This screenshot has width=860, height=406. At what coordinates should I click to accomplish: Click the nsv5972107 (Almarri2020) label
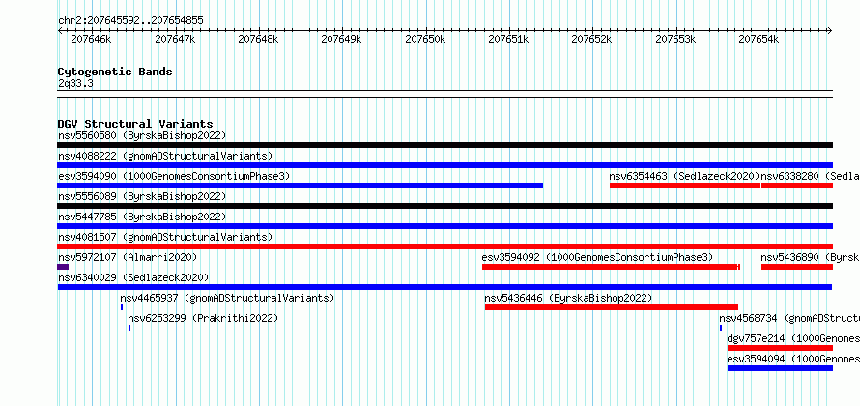[128, 257]
